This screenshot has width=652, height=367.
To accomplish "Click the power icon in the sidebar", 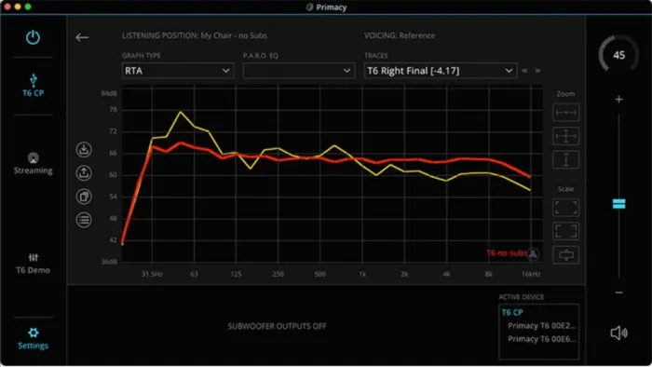I will point(33,37).
